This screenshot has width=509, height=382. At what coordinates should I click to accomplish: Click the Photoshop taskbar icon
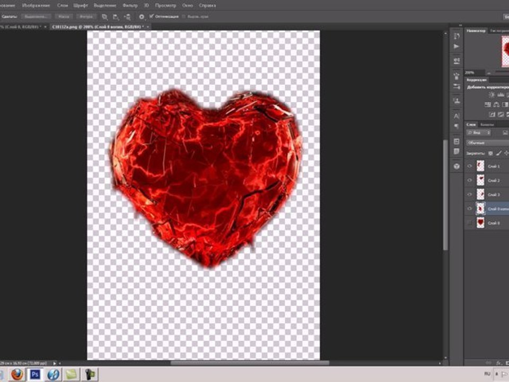pos(35,374)
